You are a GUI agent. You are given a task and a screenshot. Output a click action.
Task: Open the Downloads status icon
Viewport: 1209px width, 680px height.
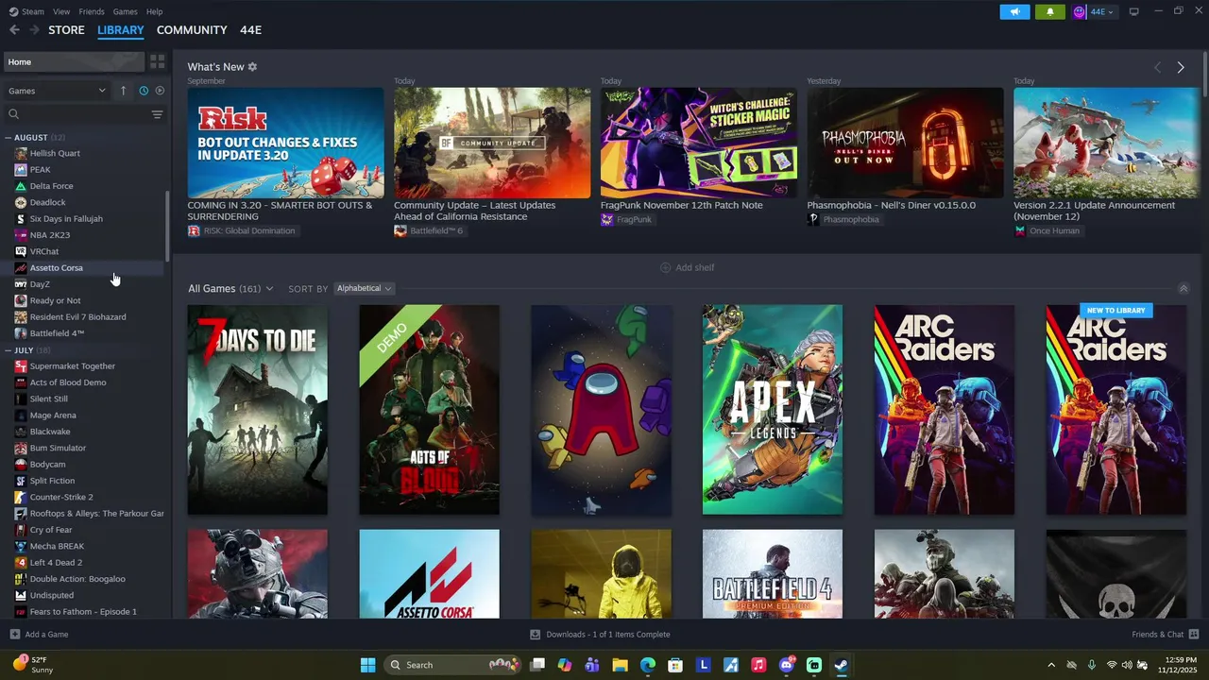point(535,635)
